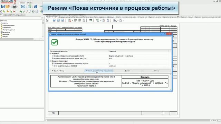The width and height of the screenshot is (221, 124).
Task: Click the search field in left panel
Action: click(x=21, y=18)
